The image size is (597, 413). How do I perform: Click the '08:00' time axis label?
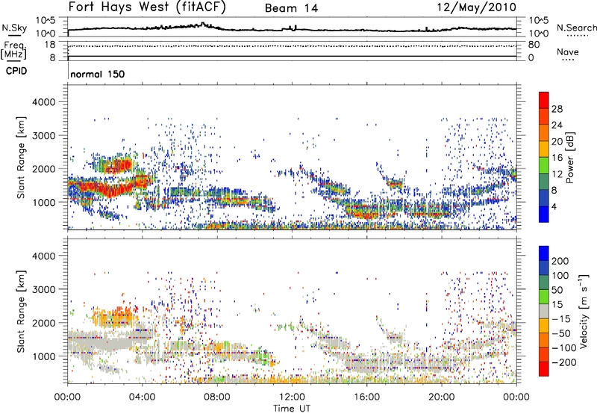pos(217,397)
